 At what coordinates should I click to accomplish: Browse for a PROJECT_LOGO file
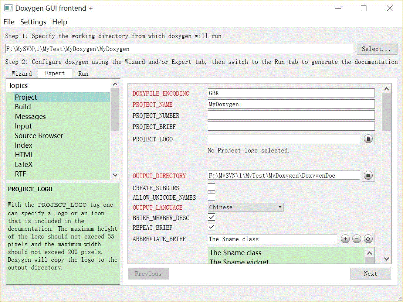point(368,139)
